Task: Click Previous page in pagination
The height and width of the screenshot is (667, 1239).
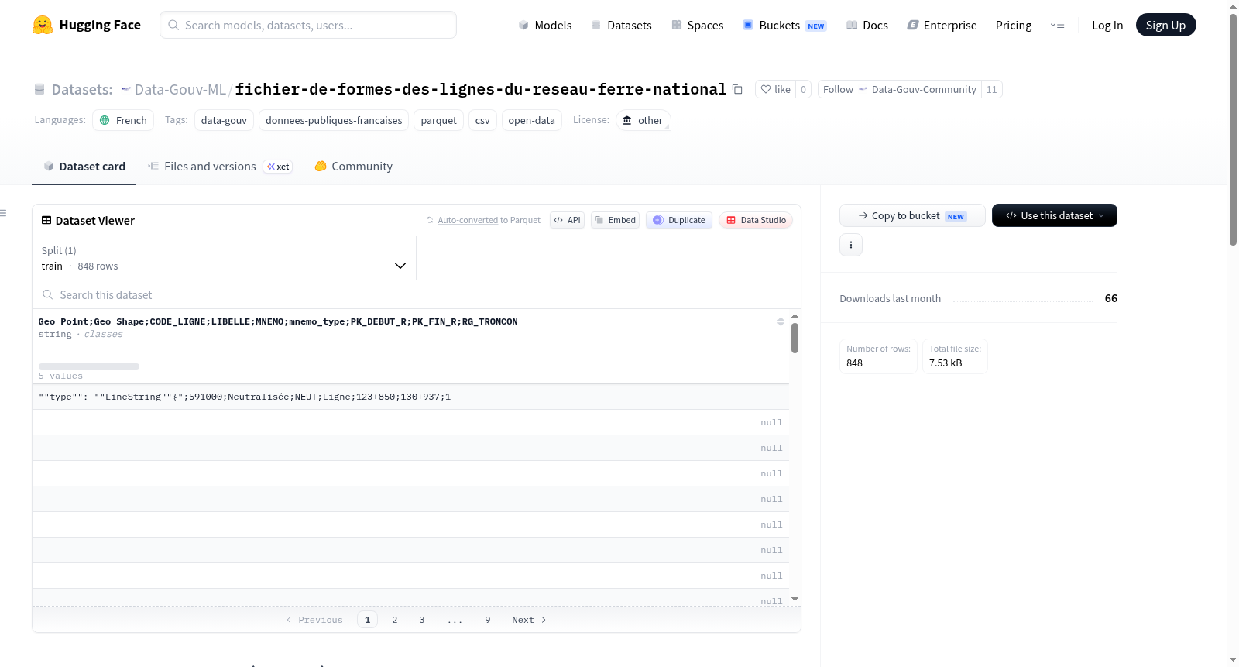Action: (x=314, y=620)
